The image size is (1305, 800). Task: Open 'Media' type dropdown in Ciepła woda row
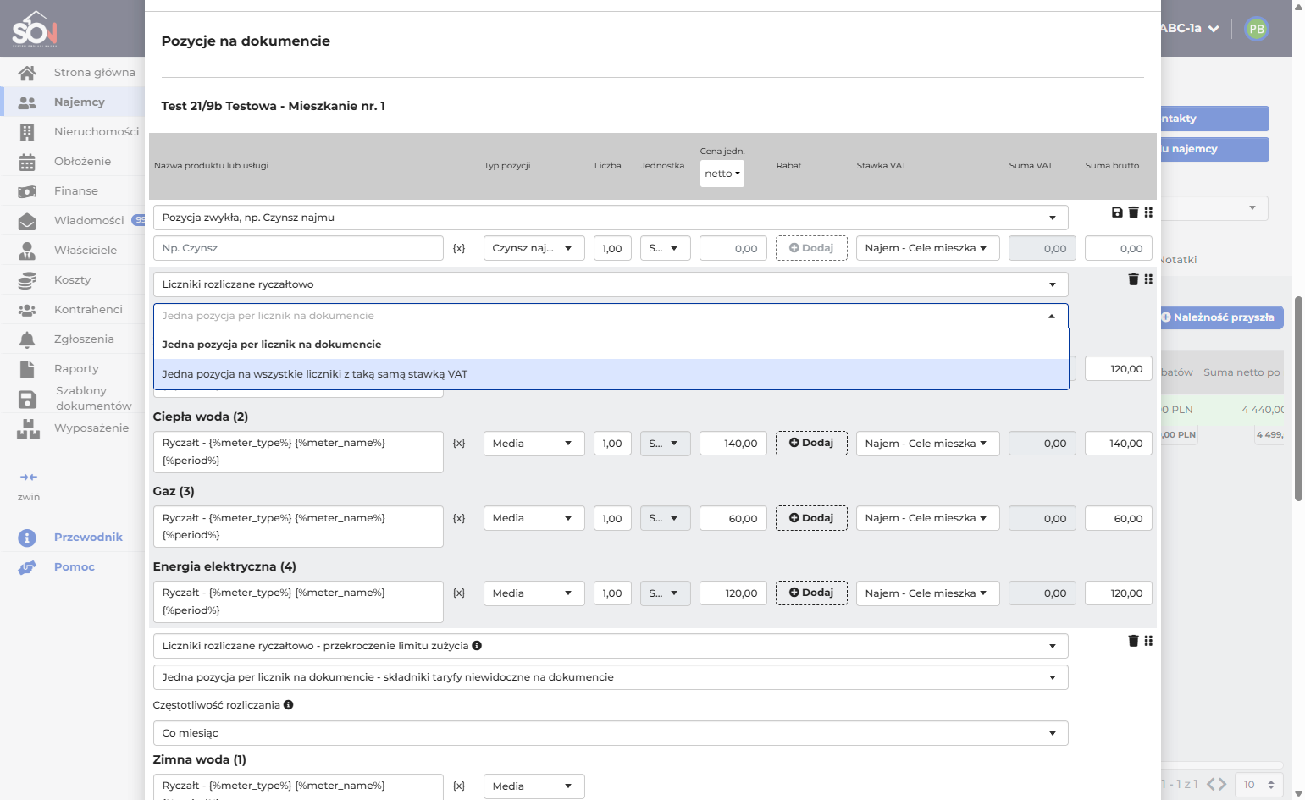[534, 444]
